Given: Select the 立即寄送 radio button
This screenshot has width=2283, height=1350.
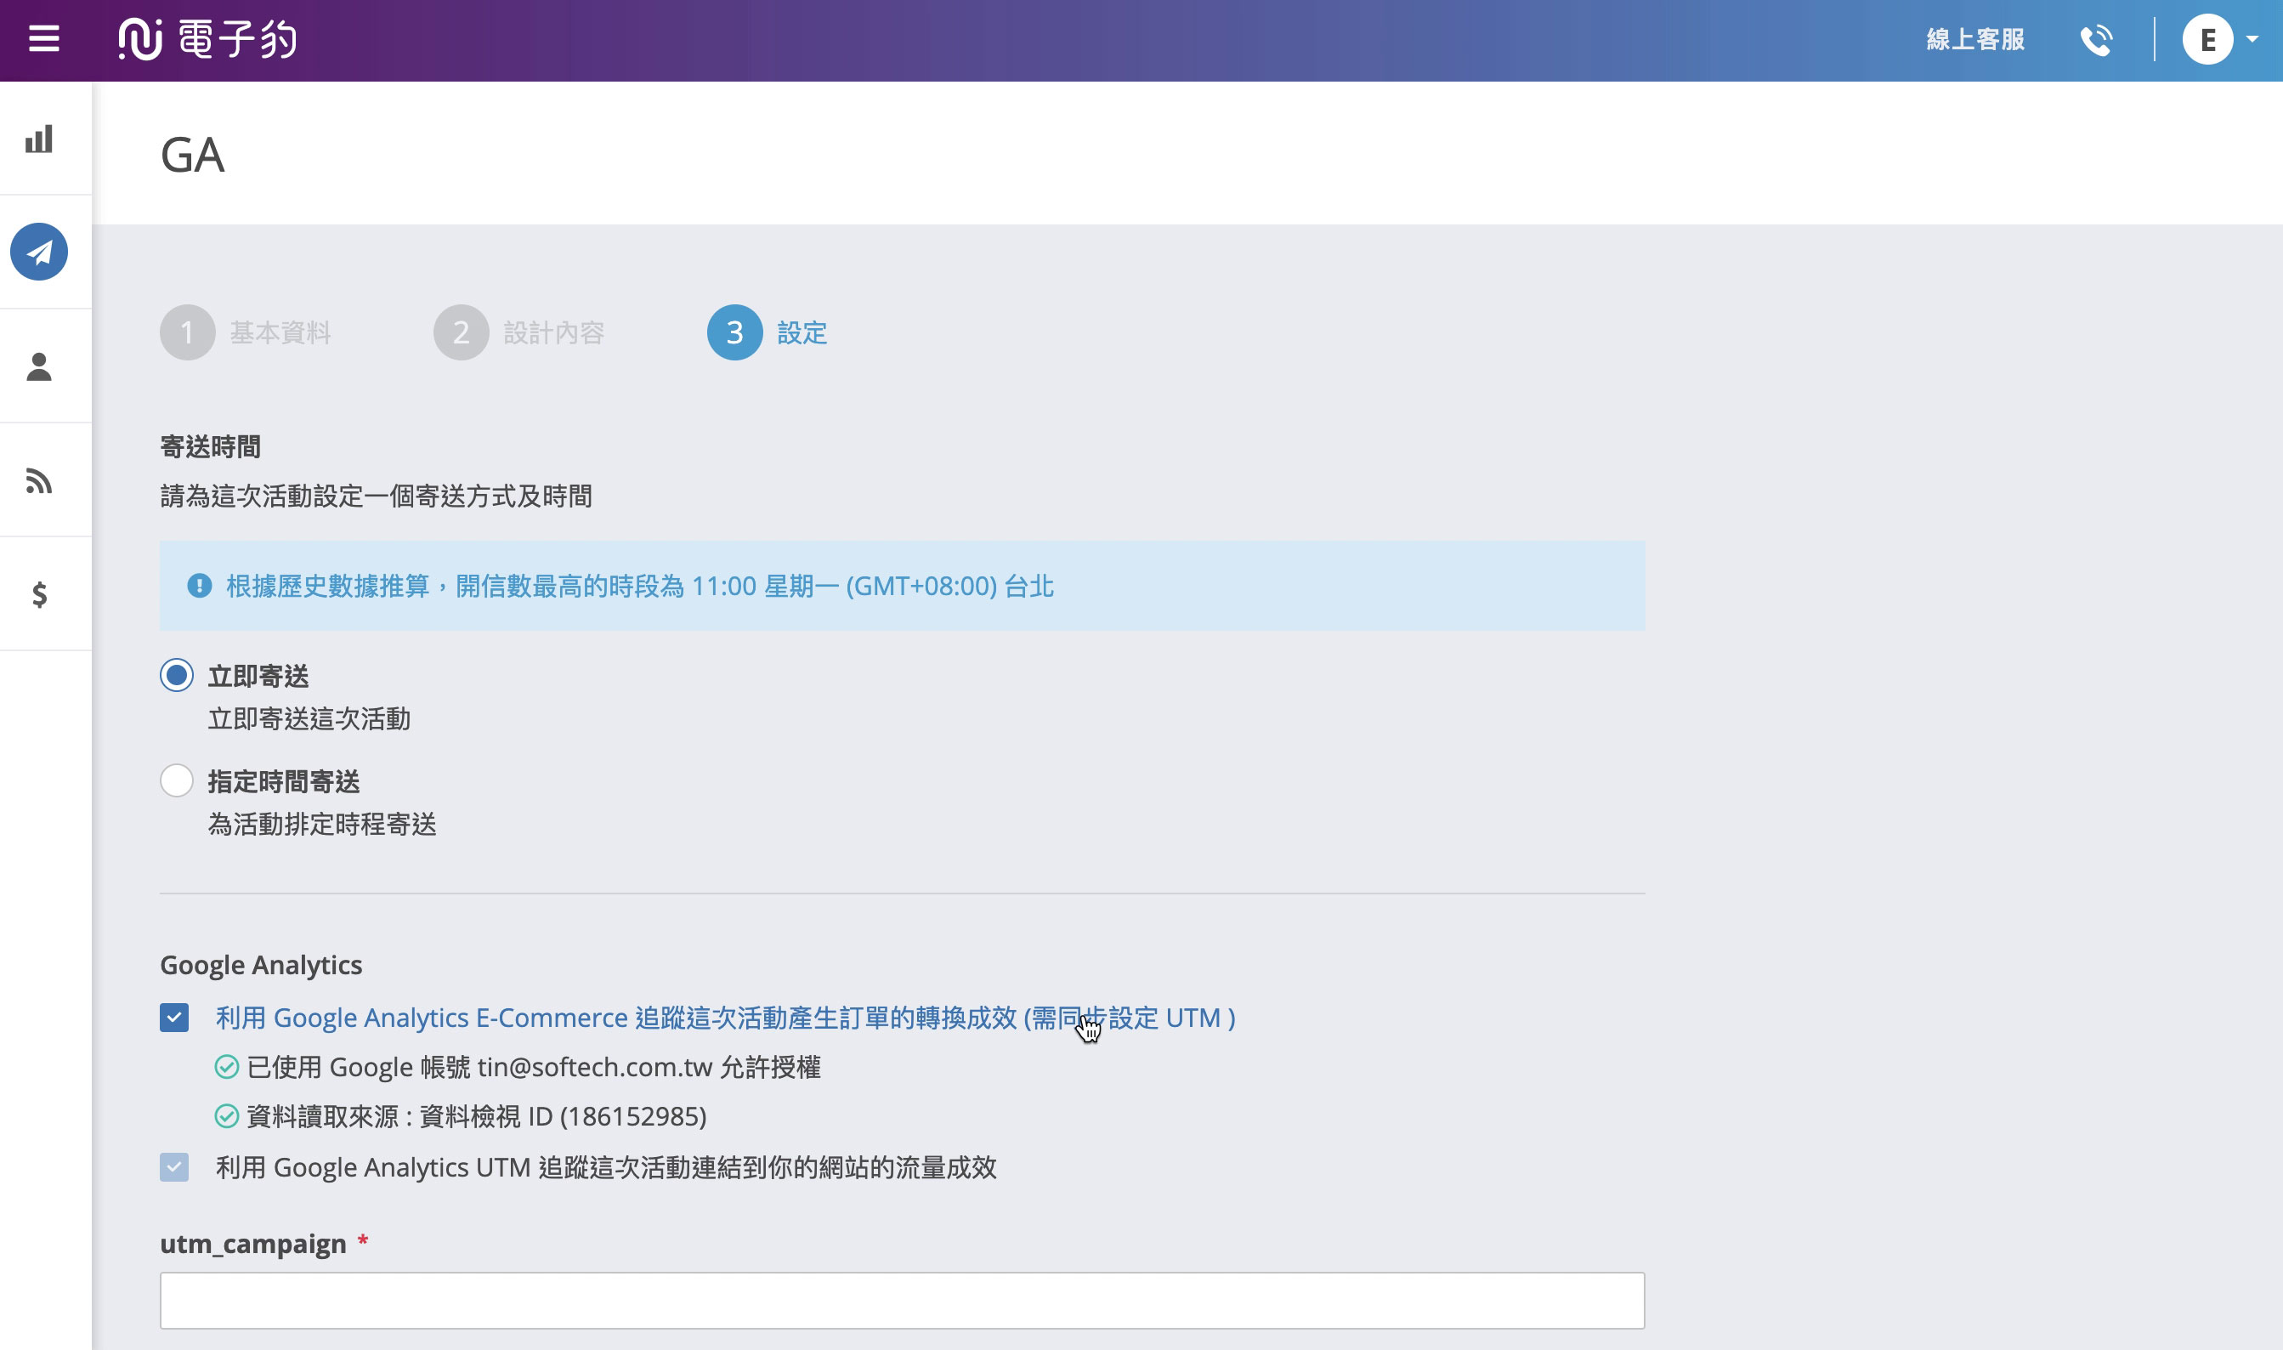Looking at the screenshot, I should pos(177,675).
